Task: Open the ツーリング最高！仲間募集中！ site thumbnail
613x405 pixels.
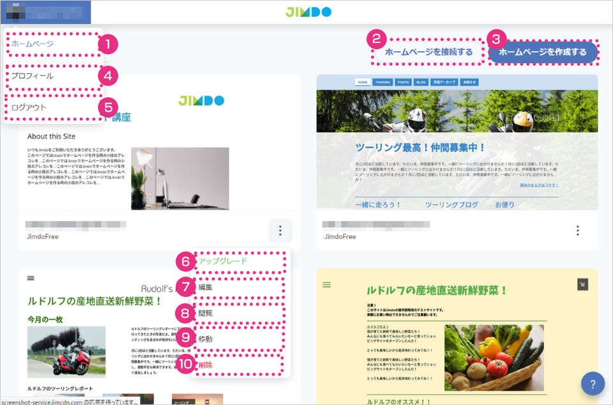Action: tap(457, 142)
